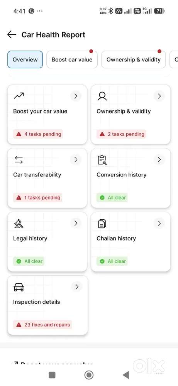Open Conversion history chevron arrow
Screen dimensions: 178x386
point(159,160)
